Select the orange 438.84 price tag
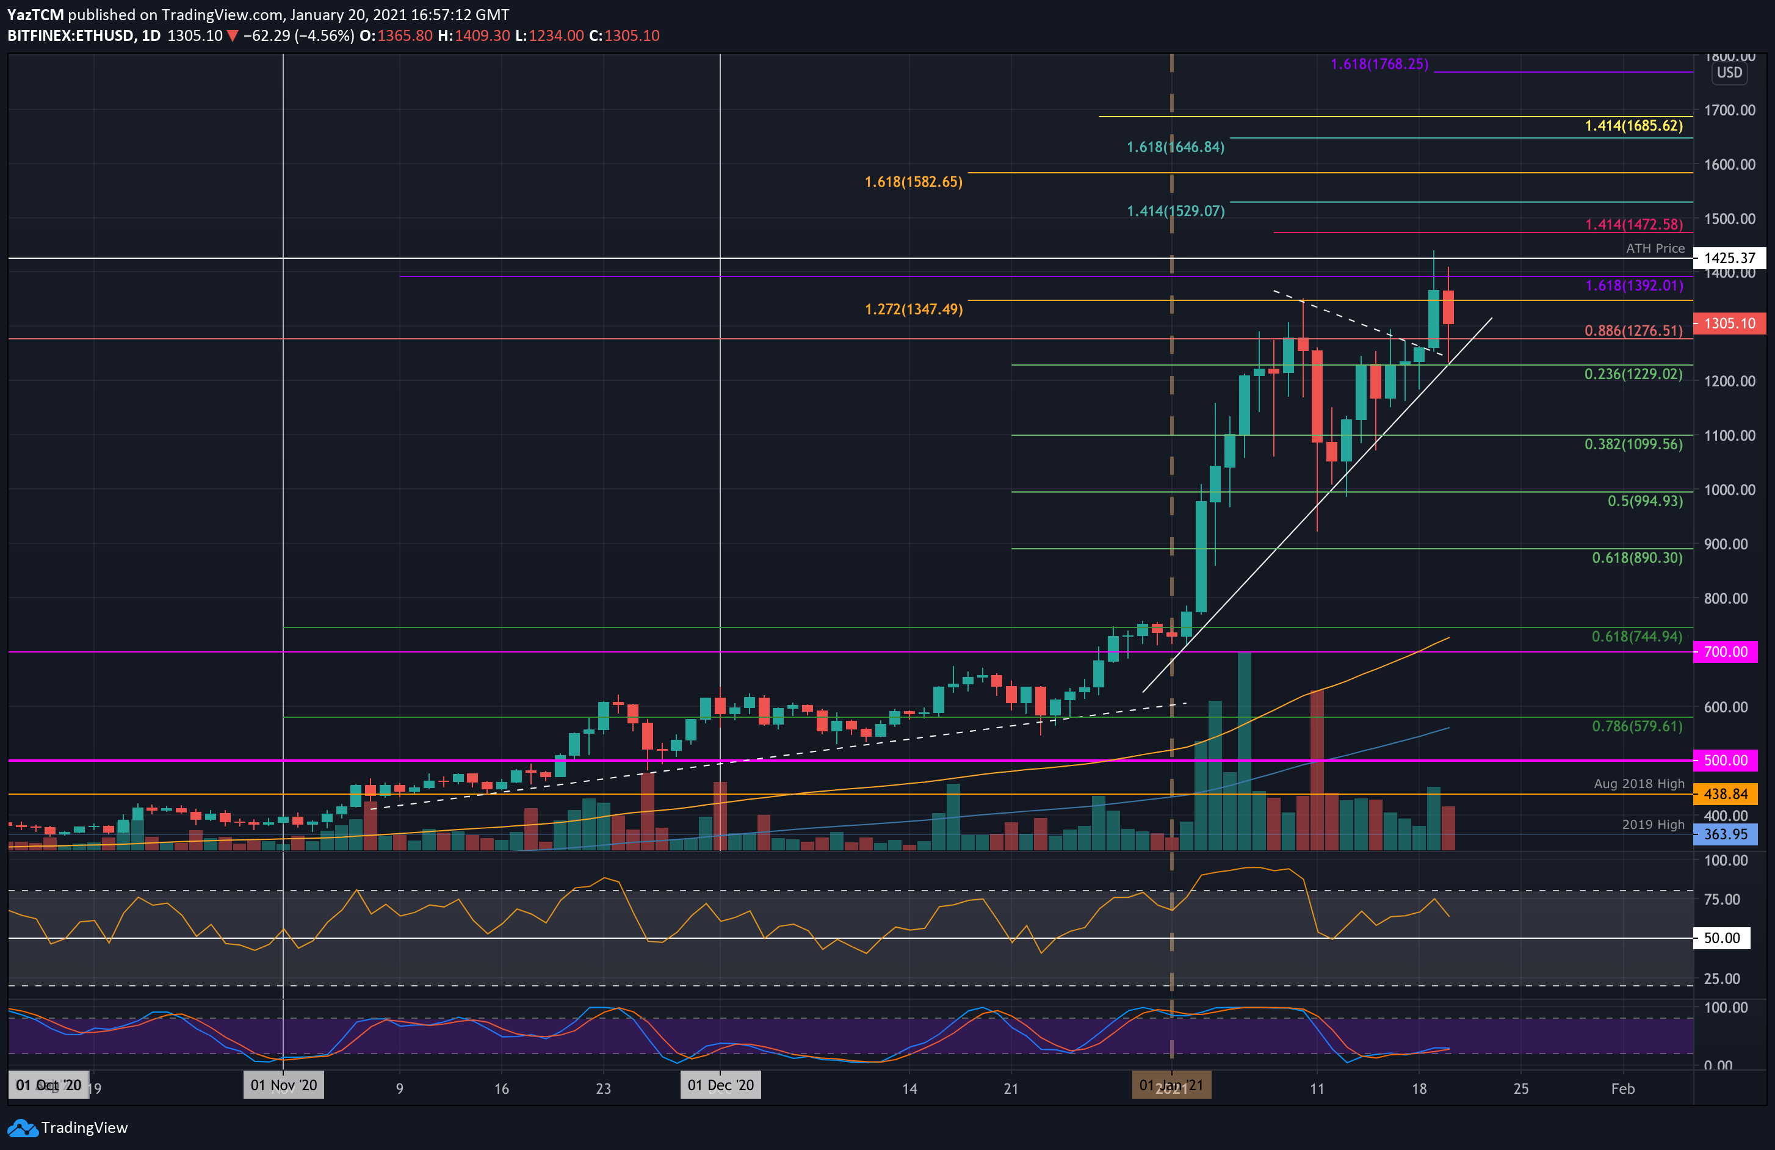Viewport: 1775px width, 1150px height. click(x=1726, y=794)
